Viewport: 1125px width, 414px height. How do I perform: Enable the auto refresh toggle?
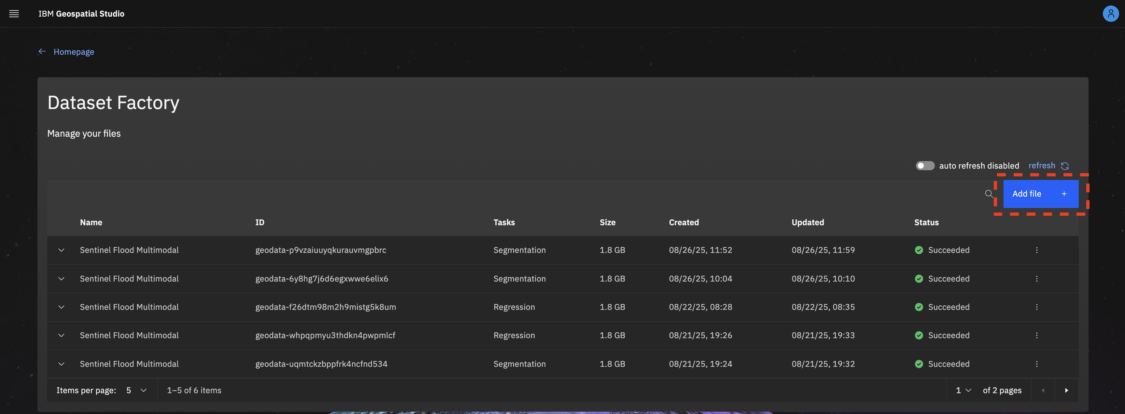pos(924,166)
